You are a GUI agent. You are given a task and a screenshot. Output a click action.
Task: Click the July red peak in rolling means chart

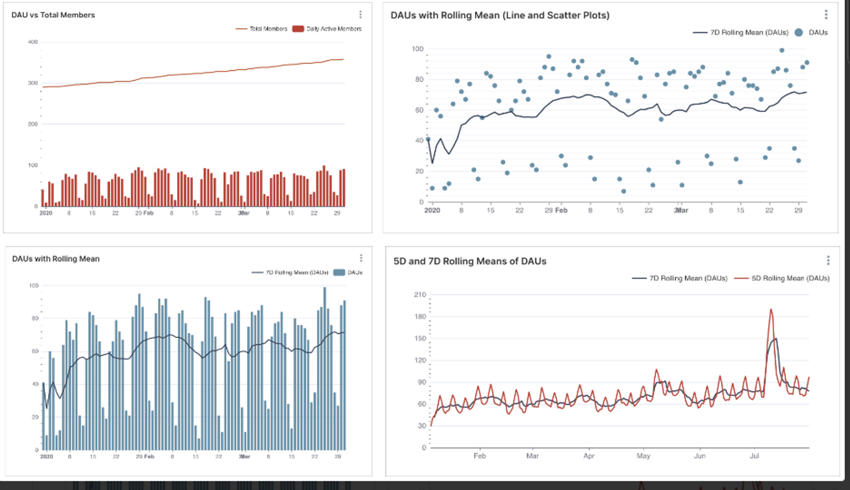point(771,310)
